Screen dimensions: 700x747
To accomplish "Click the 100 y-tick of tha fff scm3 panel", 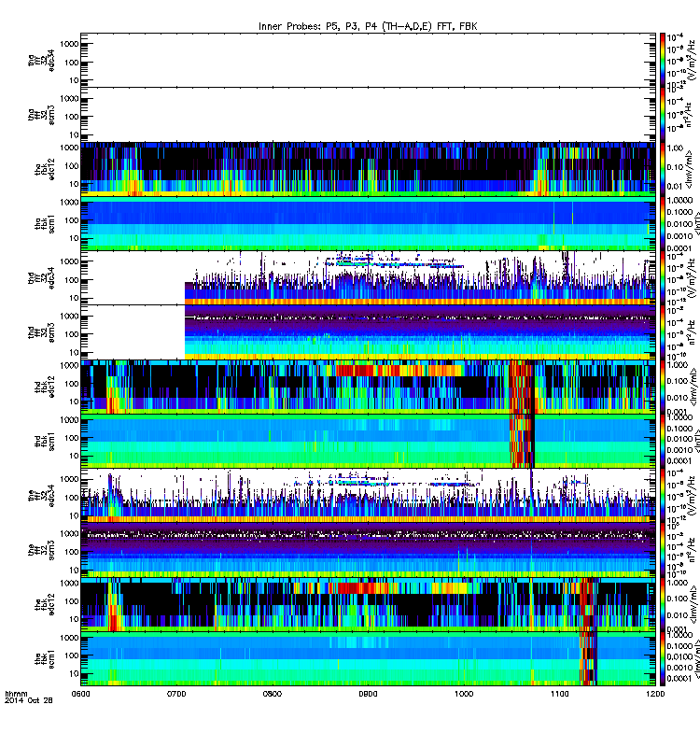I will 72,117.
